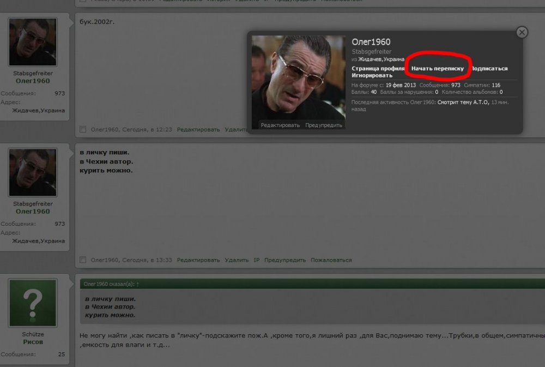Click Начать переписку in the popup

[437, 69]
